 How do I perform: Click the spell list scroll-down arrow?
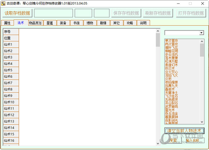202,122
